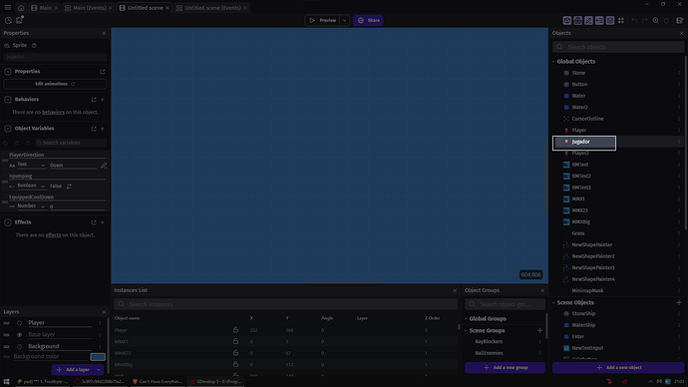The height and width of the screenshot is (387, 688).
Task: Click the undo arrow in the toolbar
Action: click(634, 20)
